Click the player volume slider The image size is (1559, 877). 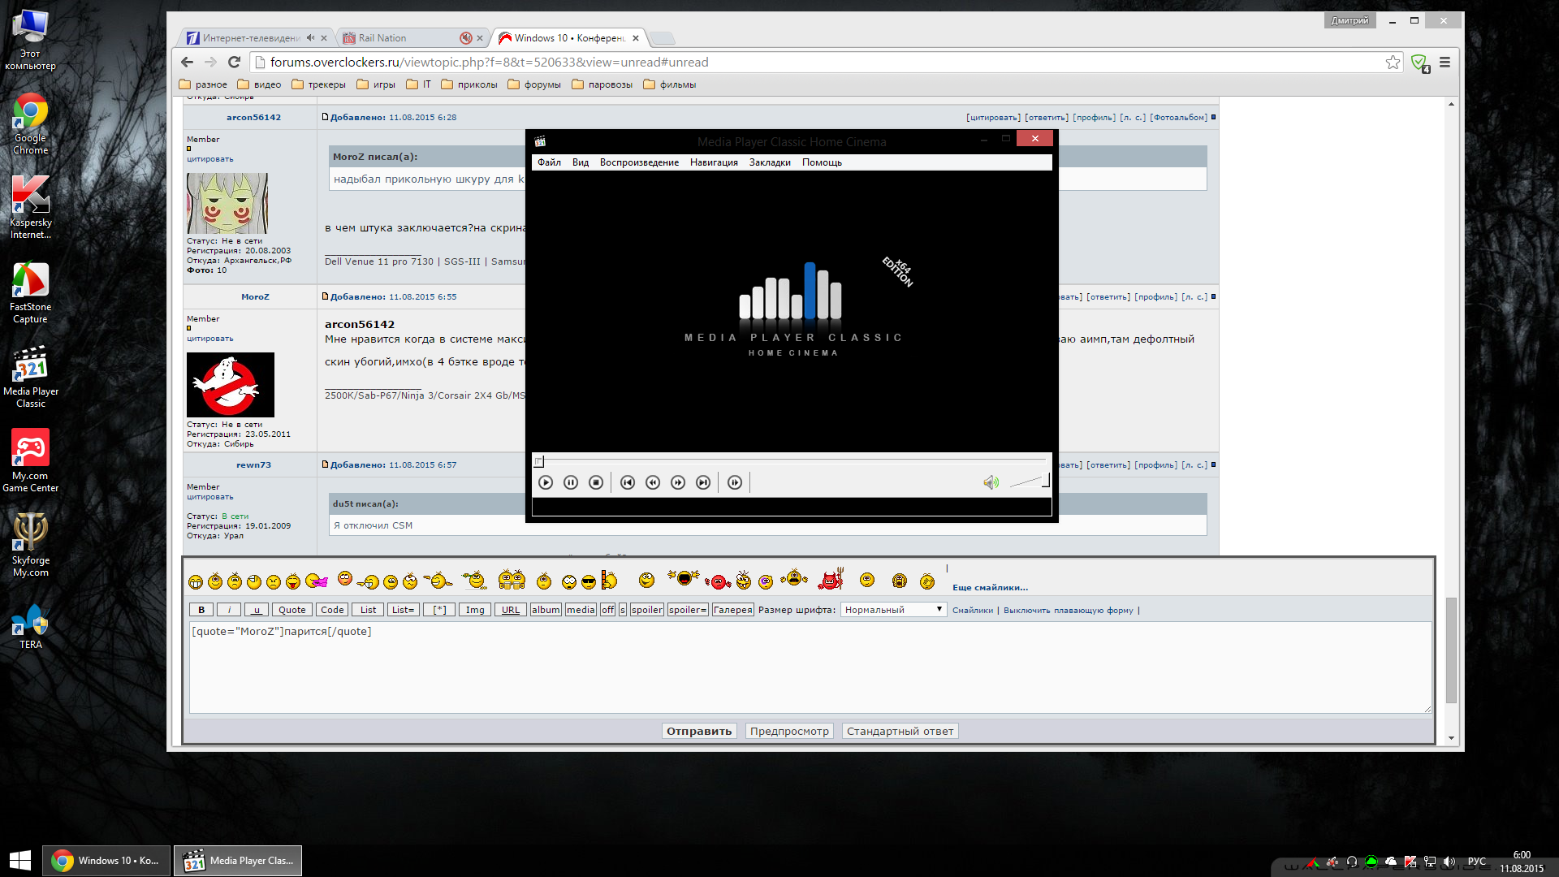tap(1029, 482)
